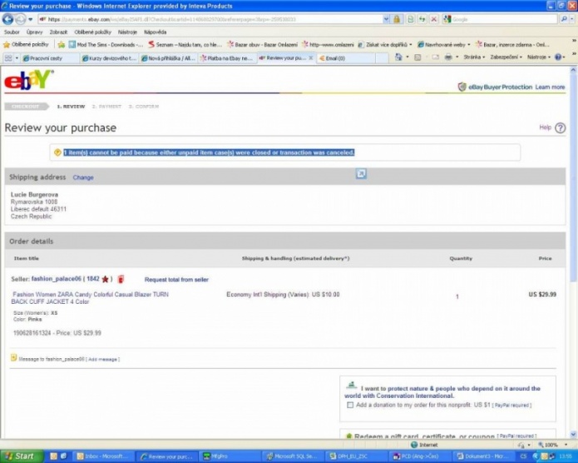
Task: Open the Stránka dropdown in command bar
Action: (474, 57)
